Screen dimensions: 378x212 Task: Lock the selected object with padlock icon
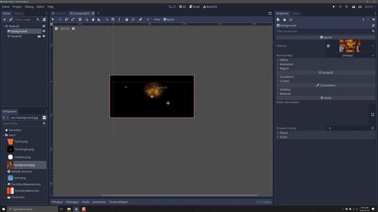(x=126, y=19)
